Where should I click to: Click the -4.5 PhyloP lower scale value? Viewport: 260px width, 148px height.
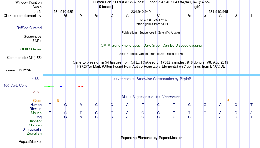coord(36,92)
